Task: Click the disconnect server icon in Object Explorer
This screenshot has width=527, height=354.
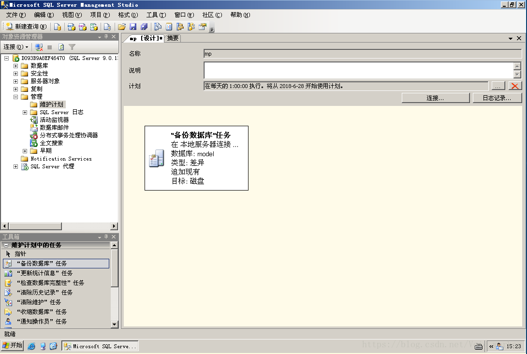Action: coord(39,47)
